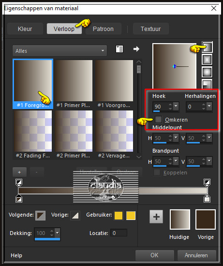Click the plus button above the gradient bar

[x=19, y=172]
